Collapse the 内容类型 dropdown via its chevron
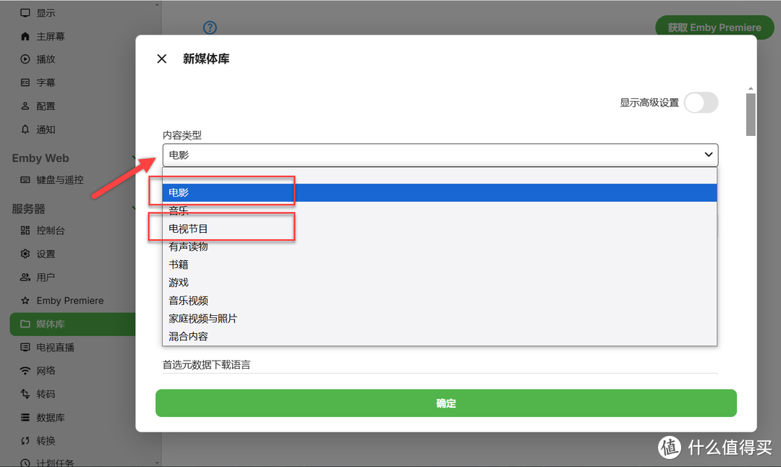781x467 pixels. click(708, 154)
